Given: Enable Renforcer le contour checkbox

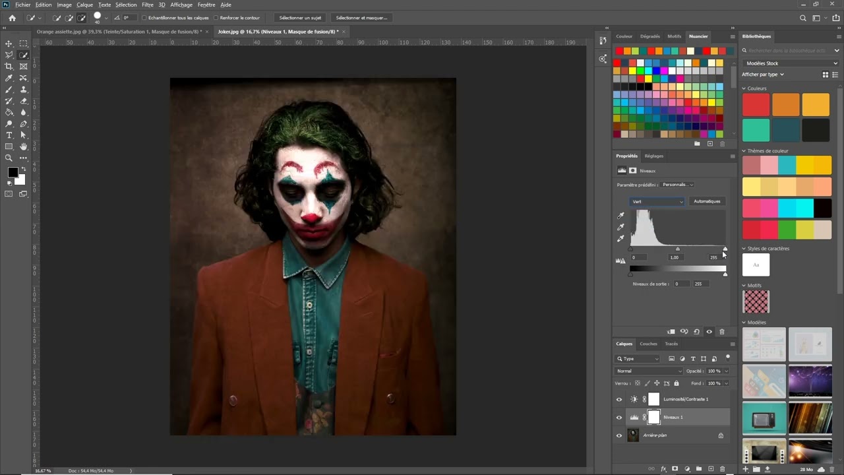Looking at the screenshot, I should [216, 18].
